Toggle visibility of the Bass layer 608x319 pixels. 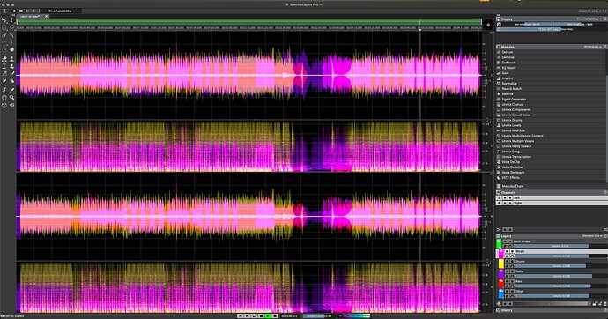point(508,281)
